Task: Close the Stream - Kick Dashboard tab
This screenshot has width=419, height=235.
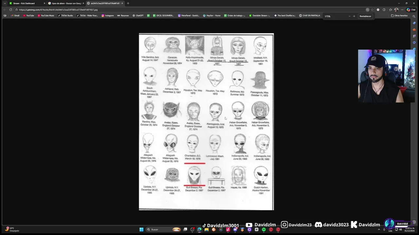Action: point(45,3)
